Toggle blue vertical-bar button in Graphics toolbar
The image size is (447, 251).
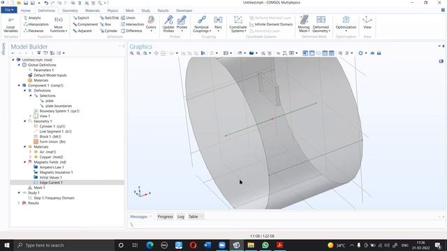pos(203,53)
